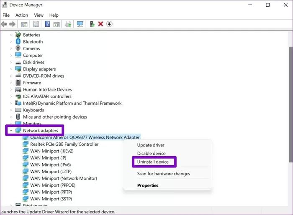
Task: Click the Cameras device category icon
Action: tap(18, 48)
